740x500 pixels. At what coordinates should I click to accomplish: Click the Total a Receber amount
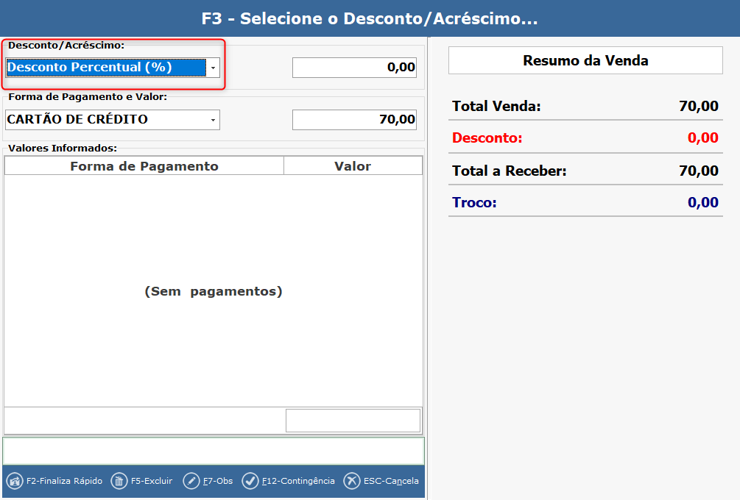698,171
